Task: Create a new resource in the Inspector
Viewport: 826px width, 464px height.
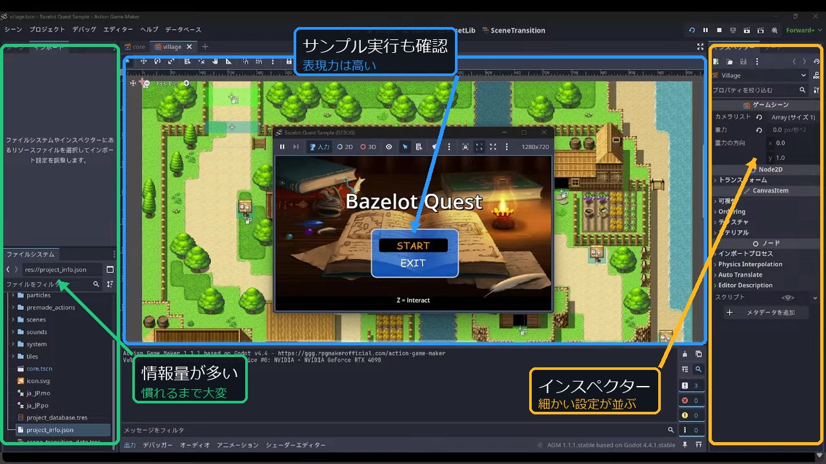Action: [716, 62]
